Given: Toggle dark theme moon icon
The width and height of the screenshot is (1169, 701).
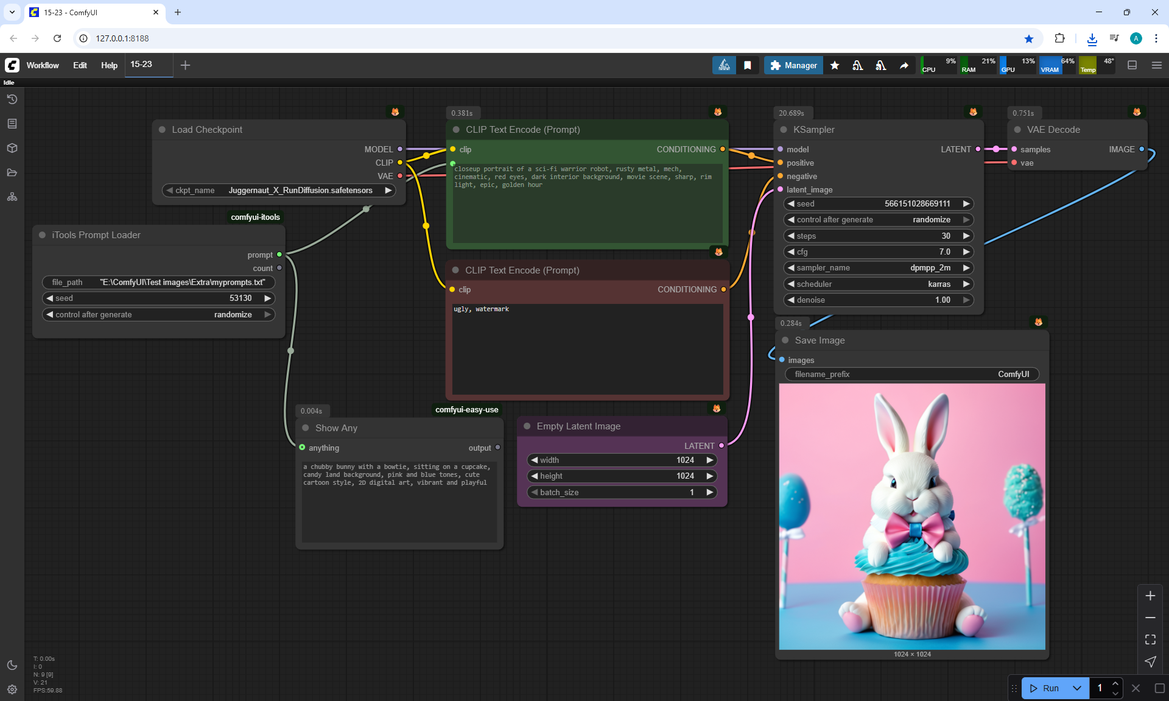Looking at the screenshot, I should (12, 665).
